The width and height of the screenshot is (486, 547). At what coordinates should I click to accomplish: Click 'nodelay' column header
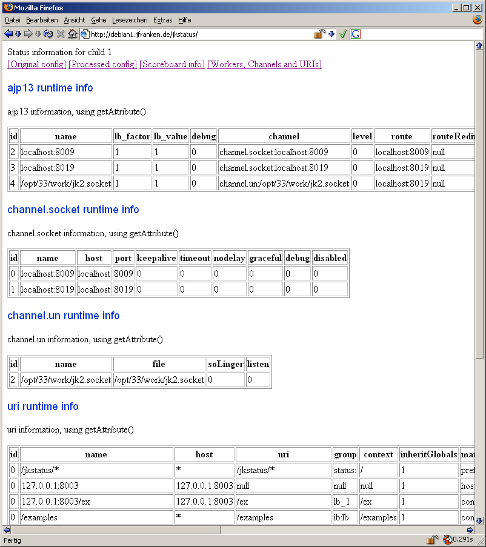(230, 258)
